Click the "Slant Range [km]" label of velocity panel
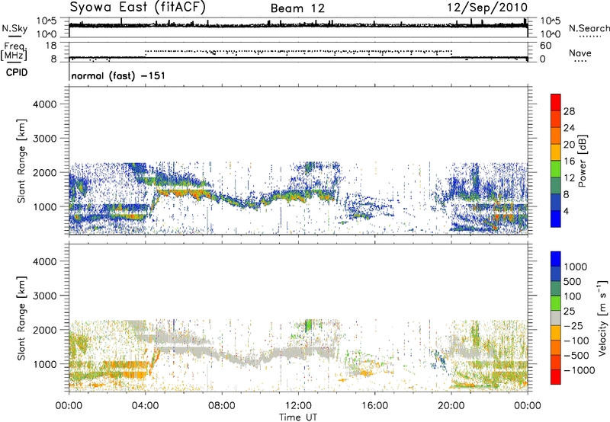This screenshot has width=610, height=422. tap(21, 318)
